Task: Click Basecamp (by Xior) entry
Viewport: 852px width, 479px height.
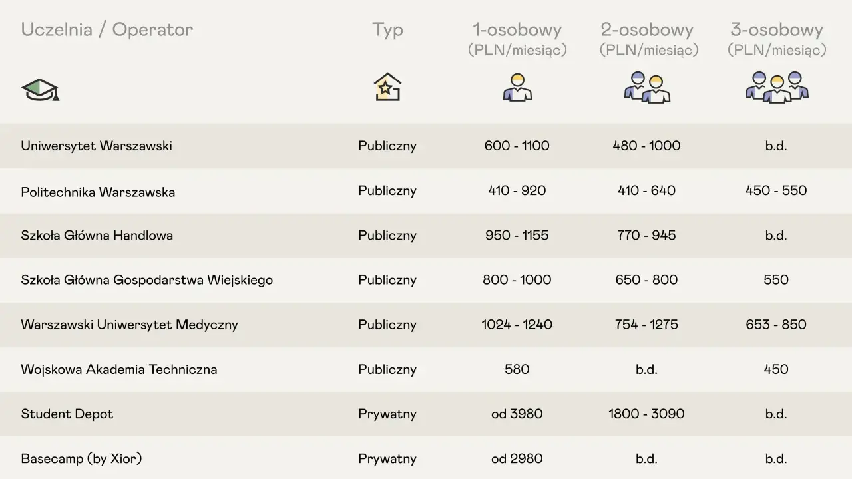Action: tap(81, 459)
